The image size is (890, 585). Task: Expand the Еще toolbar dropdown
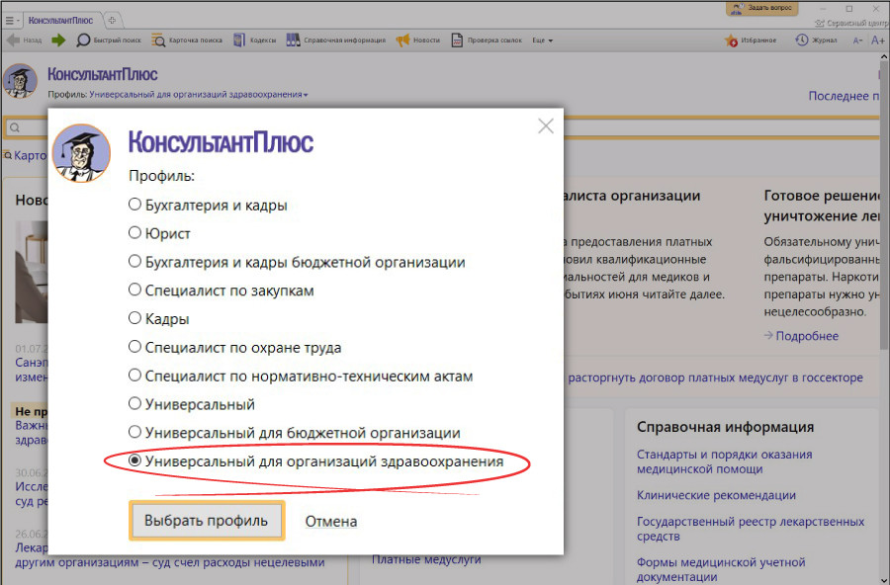(x=542, y=41)
